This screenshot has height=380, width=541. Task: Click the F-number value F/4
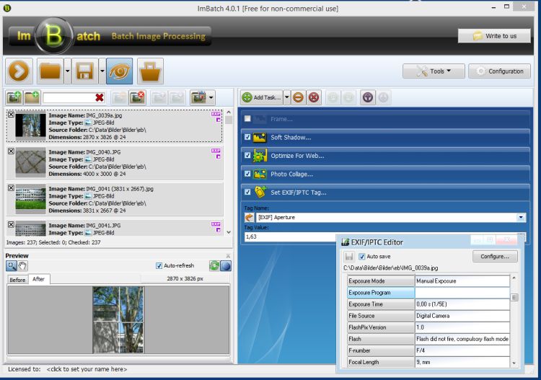click(462, 350)
